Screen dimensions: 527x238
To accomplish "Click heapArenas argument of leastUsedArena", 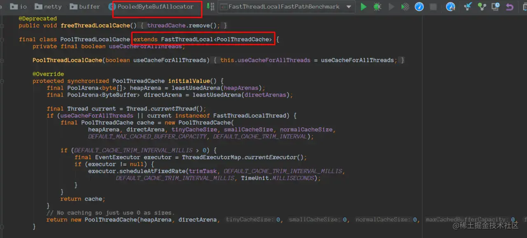I will point(241,88).
